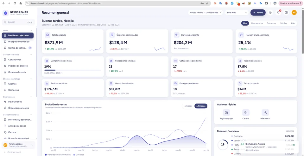
Task: Click the circular 19 progress gauge
Action: click(x=223, y=144)
